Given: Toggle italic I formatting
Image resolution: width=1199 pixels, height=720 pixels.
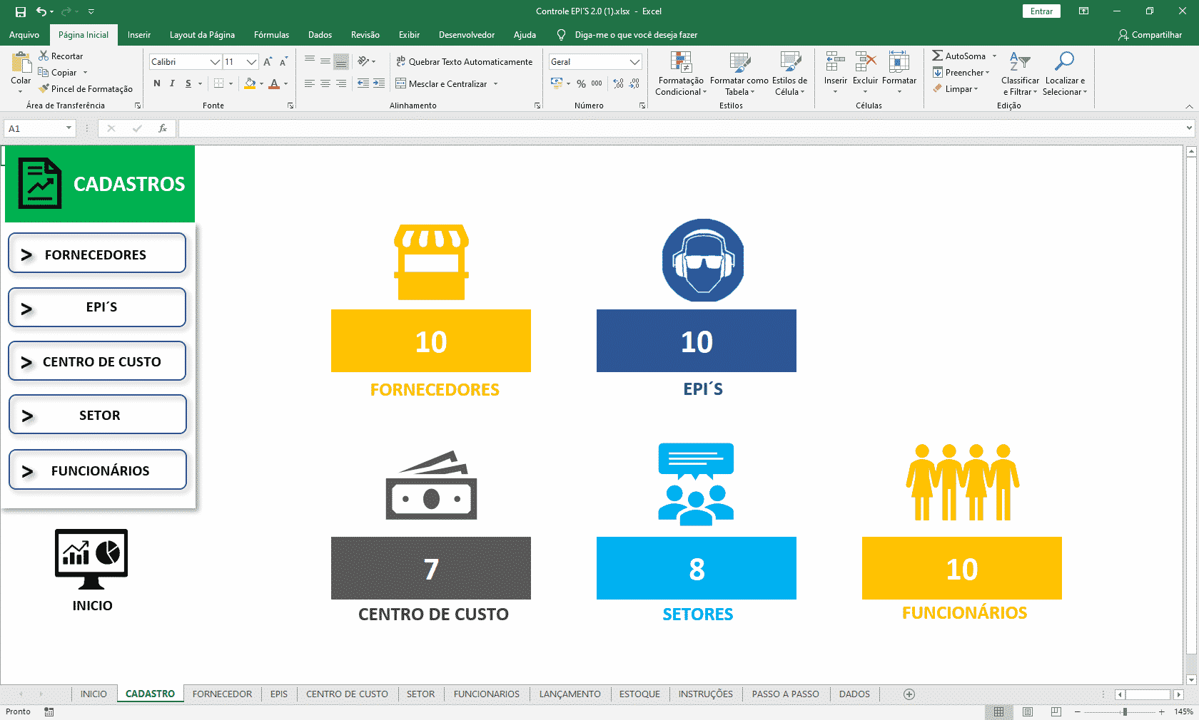Looking at the screenshot, I should pos(172,83).
